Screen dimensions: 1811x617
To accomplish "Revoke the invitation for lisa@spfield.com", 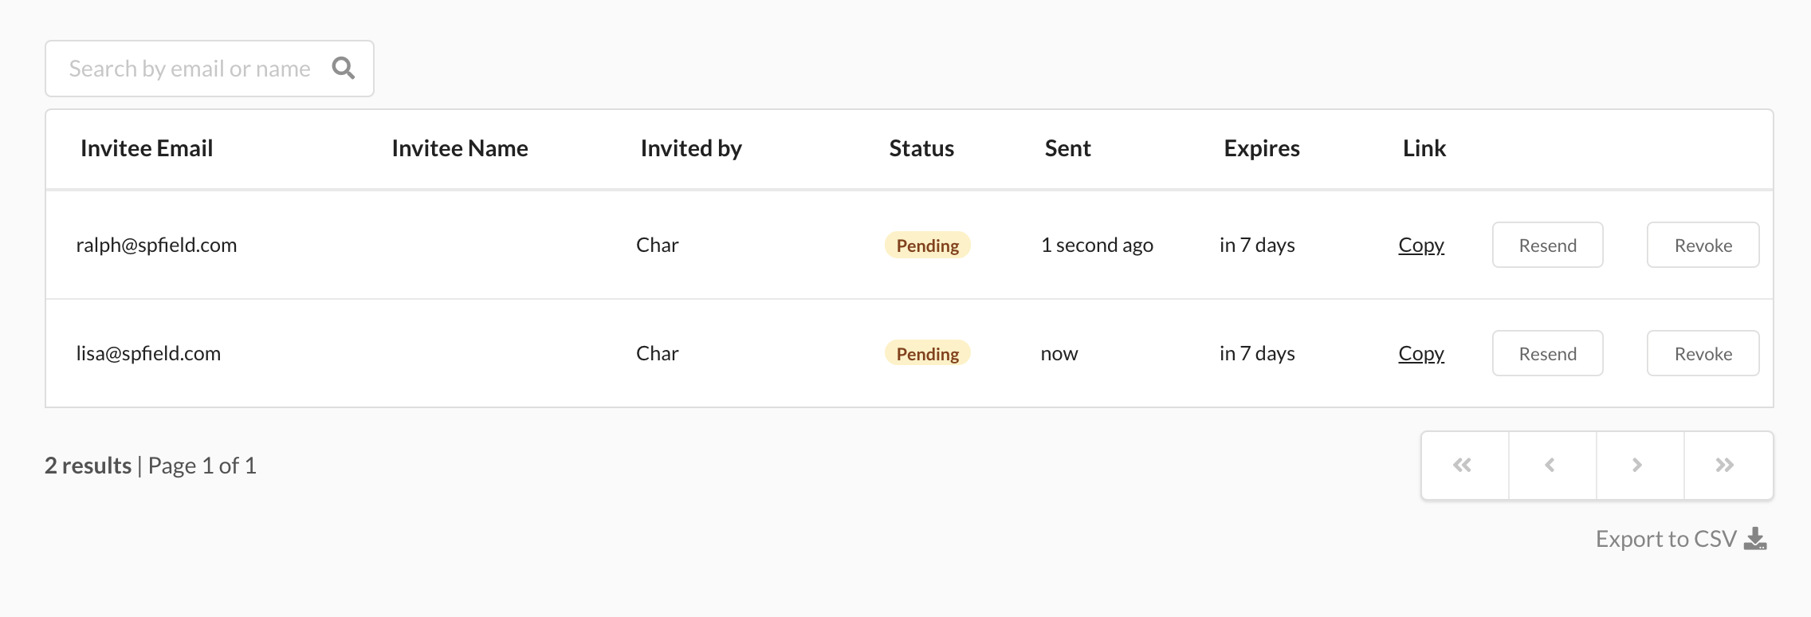I will click(1703, 353).
